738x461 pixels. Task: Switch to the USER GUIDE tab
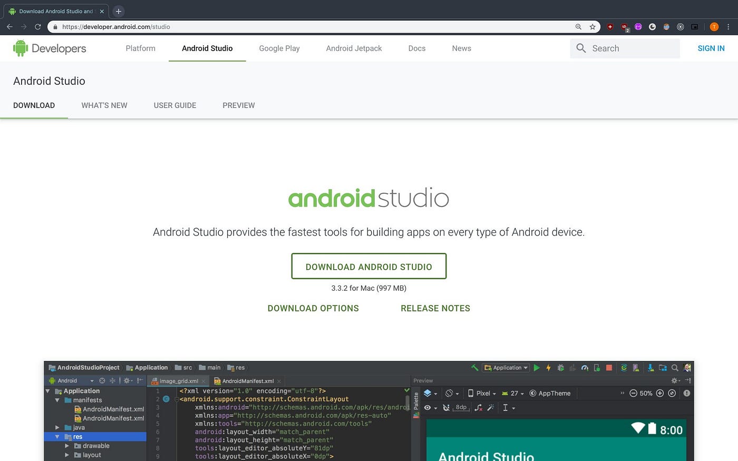click(175, 105)
